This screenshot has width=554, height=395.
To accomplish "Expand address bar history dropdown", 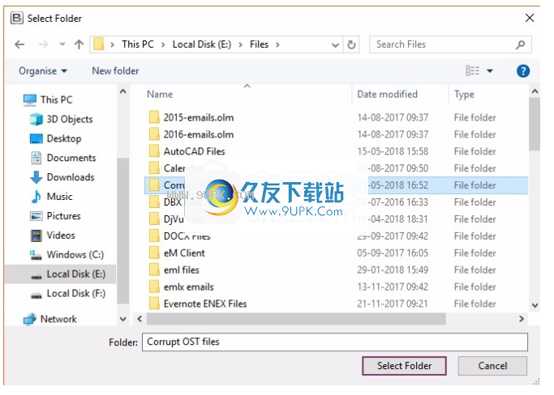I will [335, 45].
